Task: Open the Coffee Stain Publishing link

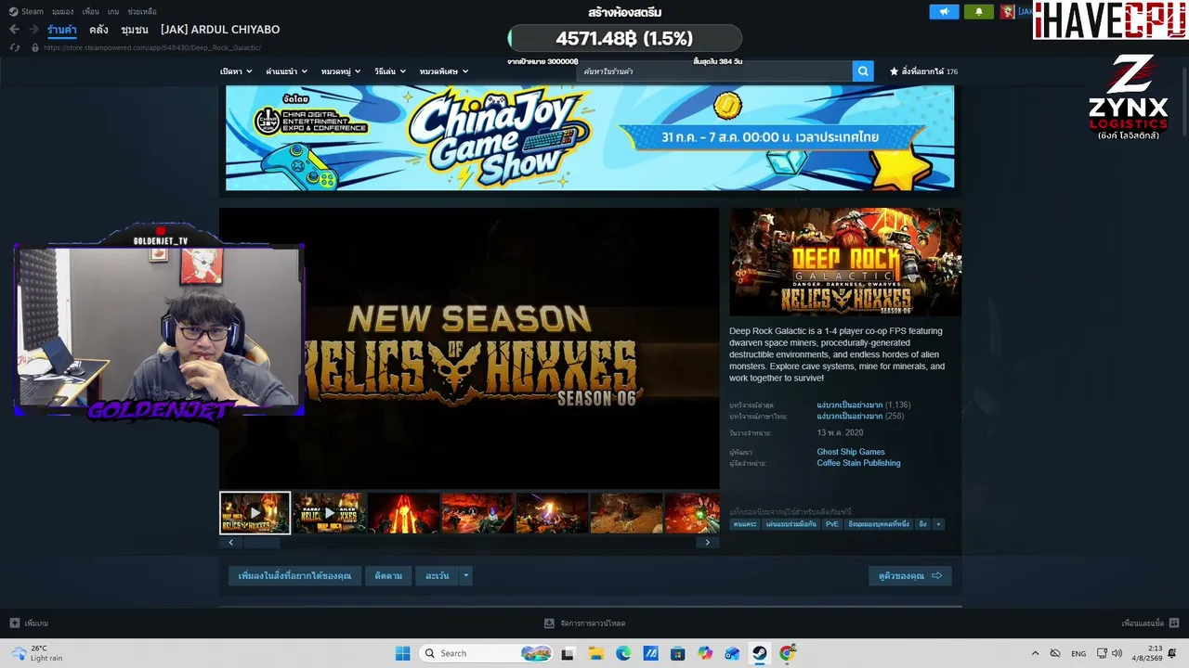Action: tap(858, 463)
